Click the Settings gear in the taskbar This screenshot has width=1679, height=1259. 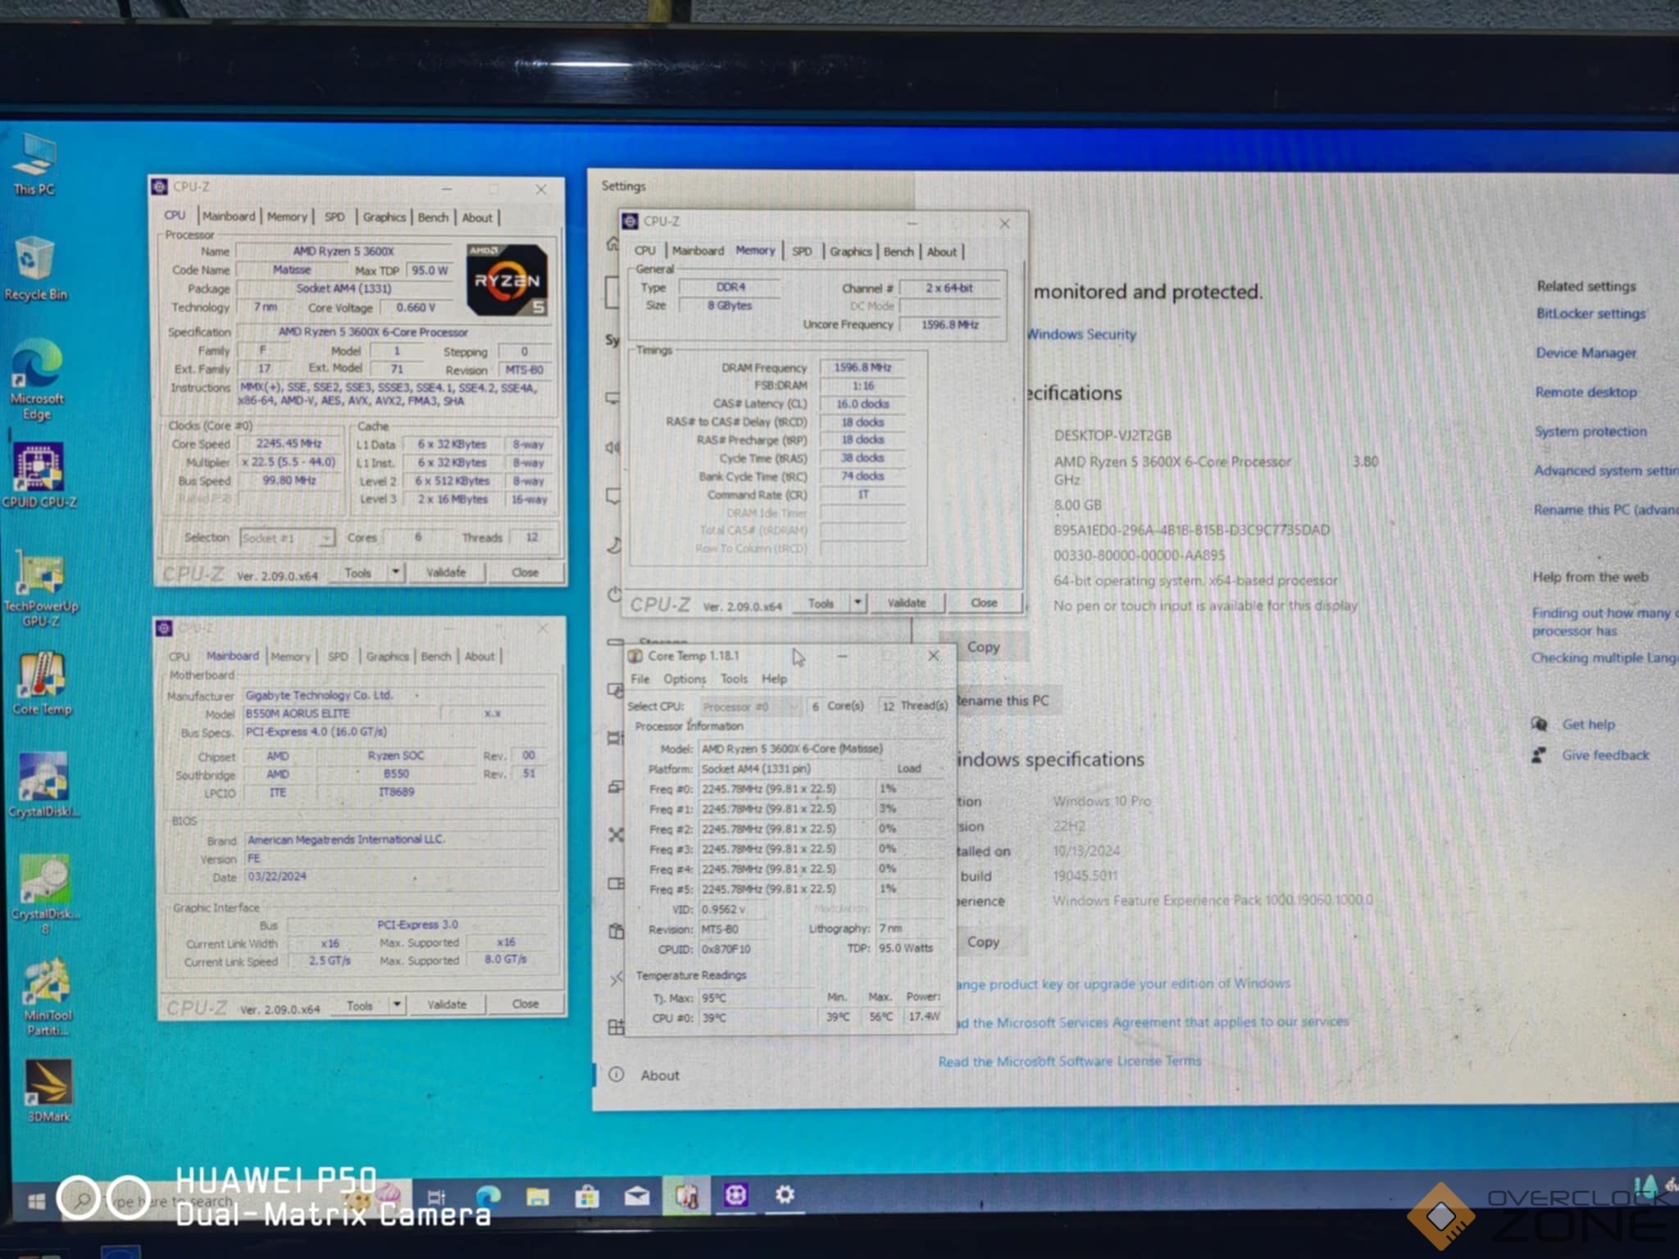pos(785,1195)
